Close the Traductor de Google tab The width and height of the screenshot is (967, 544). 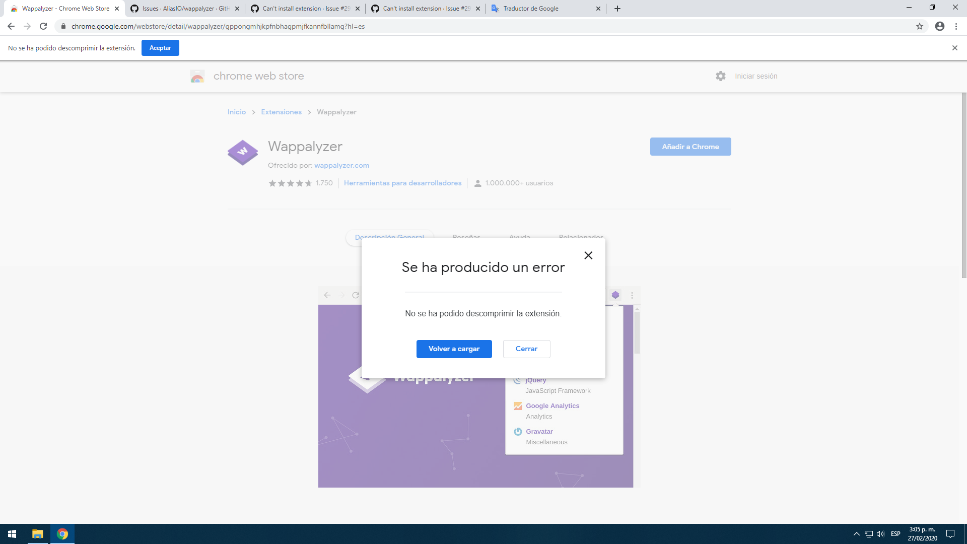point(598,9)
